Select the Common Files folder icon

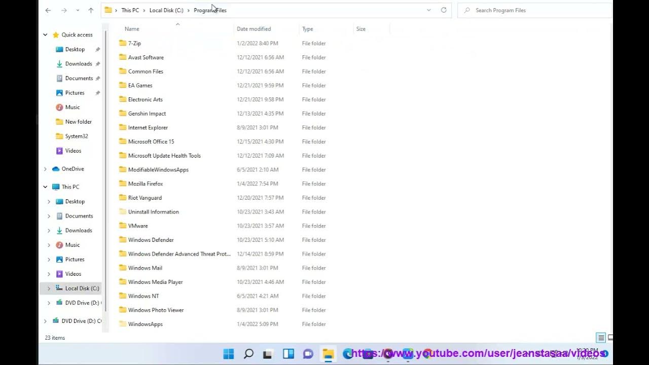tap(122, 71)
